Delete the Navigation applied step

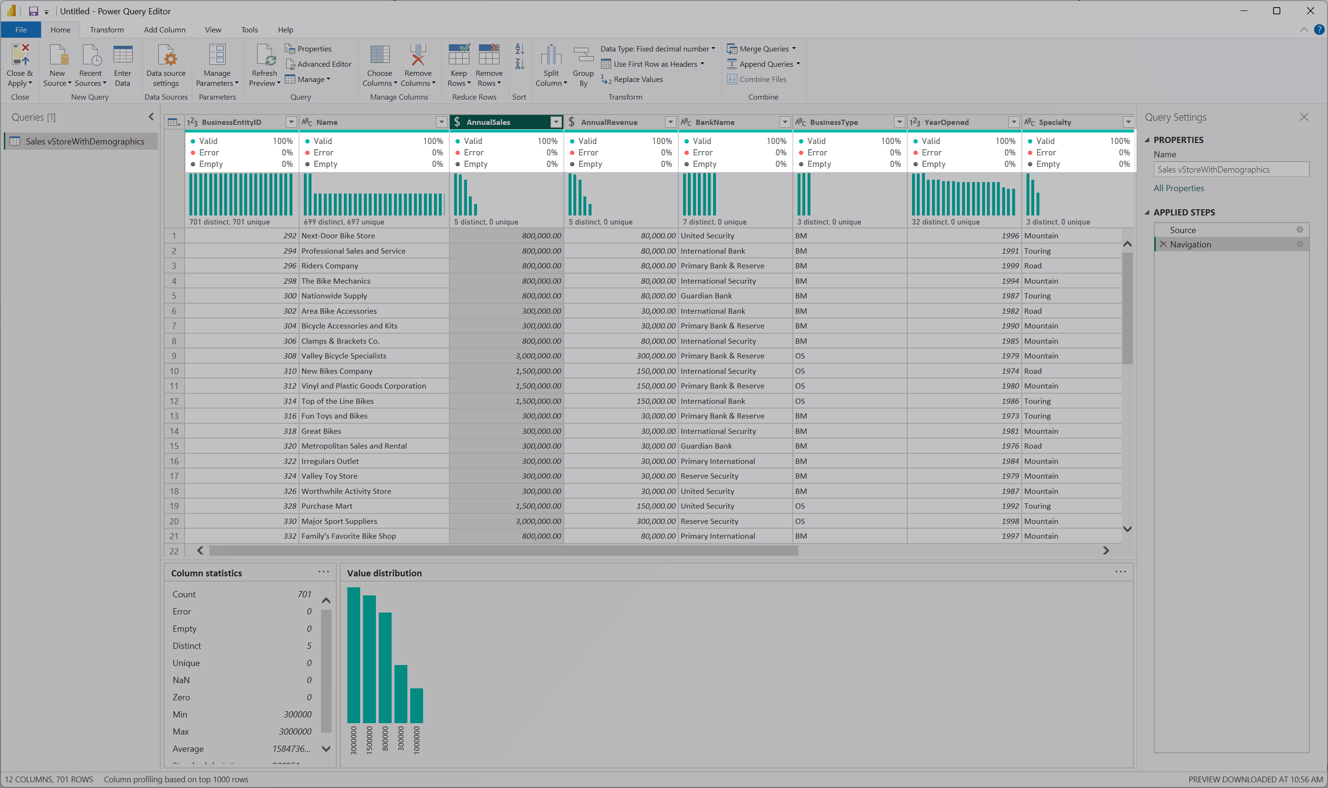(1163, 244)
